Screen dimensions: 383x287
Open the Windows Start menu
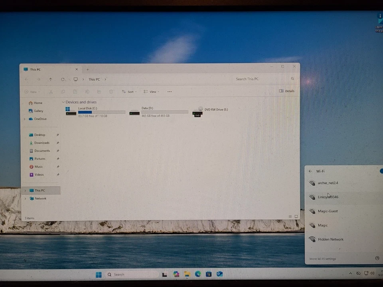pyautogui.click(x=99, y=275)
